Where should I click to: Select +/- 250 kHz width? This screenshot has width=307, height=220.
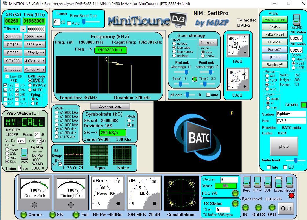pos(56,133)
